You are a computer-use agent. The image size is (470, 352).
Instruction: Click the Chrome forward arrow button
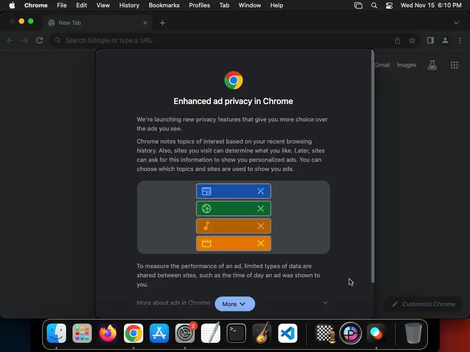25,40
